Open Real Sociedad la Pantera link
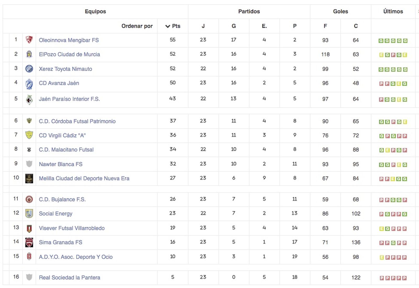Viewport: 419px width, 288px height. 69,278
